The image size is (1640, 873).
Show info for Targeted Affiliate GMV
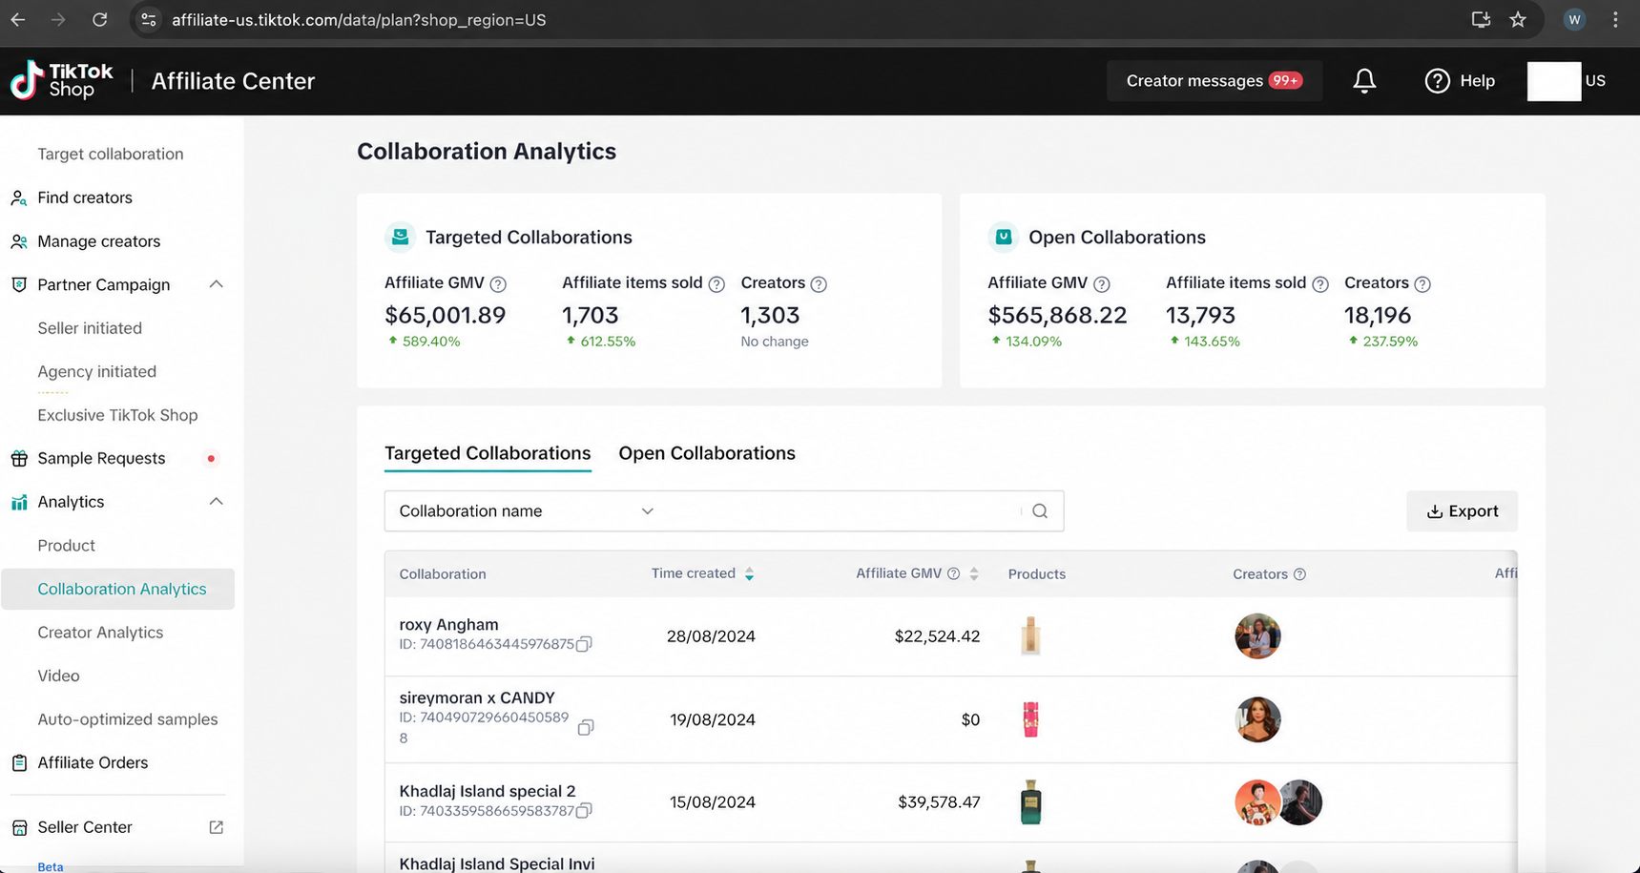click(498, 283)
